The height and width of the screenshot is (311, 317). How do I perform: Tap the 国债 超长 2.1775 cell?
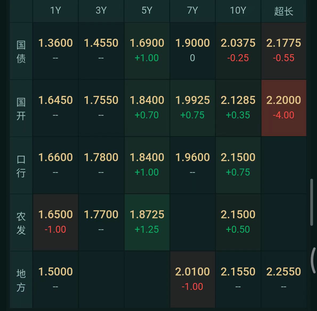[x=284, y=51]
